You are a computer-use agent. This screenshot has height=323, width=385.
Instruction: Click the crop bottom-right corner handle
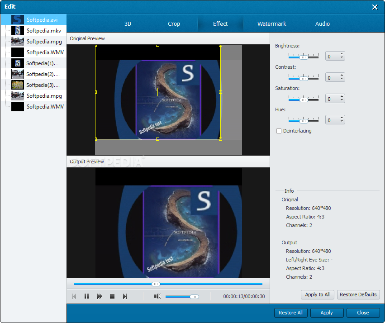(220, 139)
